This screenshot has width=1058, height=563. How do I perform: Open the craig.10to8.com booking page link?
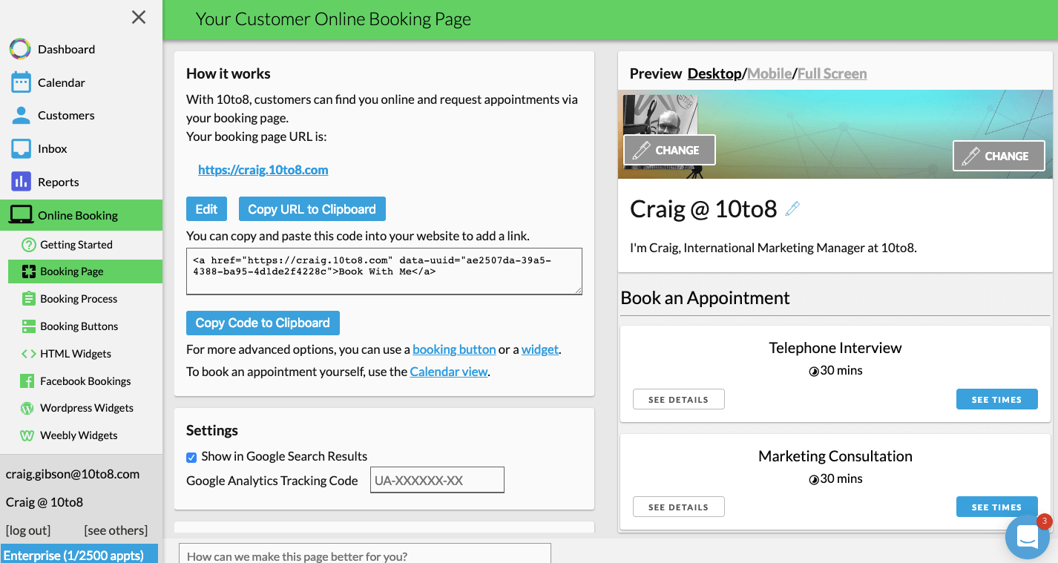263,170
